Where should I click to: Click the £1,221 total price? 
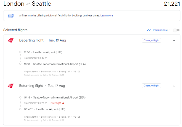point(172,4)
